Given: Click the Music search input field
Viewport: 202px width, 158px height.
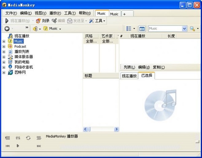Looking at the screenshot, I should click(165, 29).
